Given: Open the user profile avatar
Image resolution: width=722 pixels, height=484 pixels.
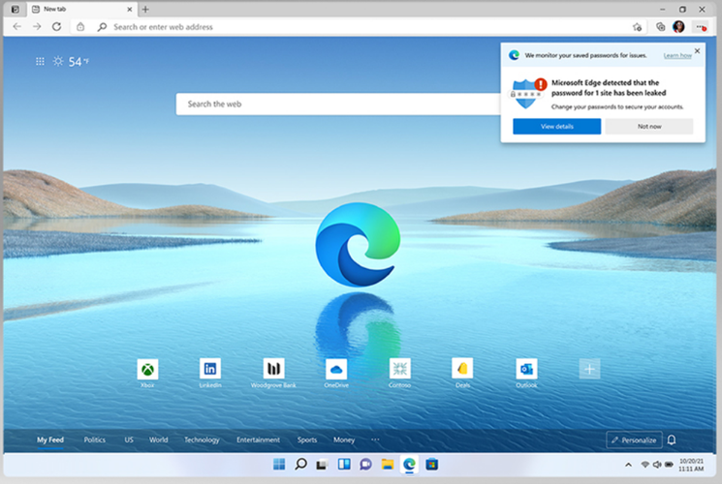Looking at the screenshot, I should (x=678, y=27).
